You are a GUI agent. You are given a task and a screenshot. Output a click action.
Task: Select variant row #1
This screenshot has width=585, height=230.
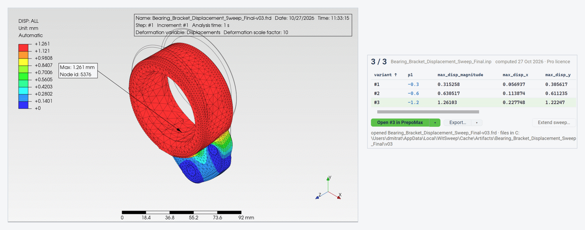click(x=473, y=84)
